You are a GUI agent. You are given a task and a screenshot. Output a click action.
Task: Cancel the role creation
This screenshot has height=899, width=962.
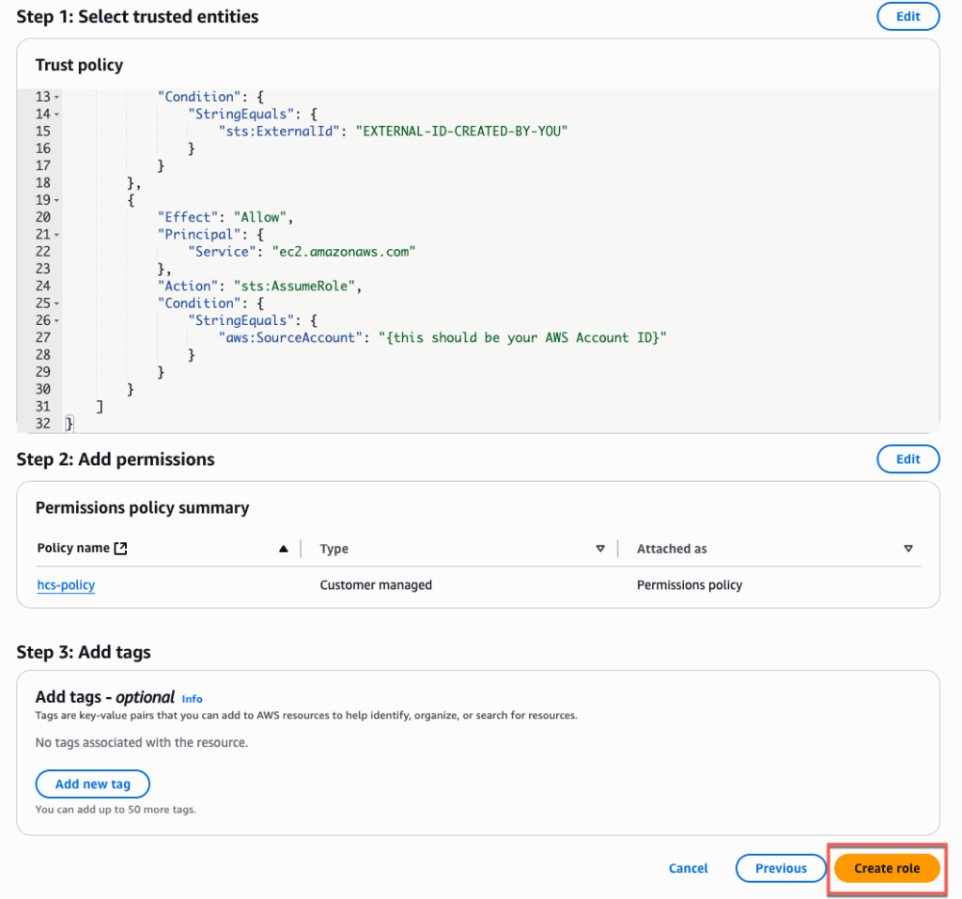pos(688,868)
